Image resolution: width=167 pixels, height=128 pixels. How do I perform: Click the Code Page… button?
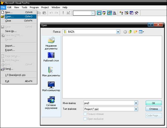(154, 115)
